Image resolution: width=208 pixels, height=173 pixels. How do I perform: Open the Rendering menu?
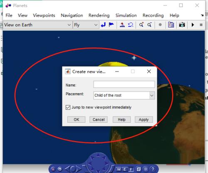tap(99, 15)
